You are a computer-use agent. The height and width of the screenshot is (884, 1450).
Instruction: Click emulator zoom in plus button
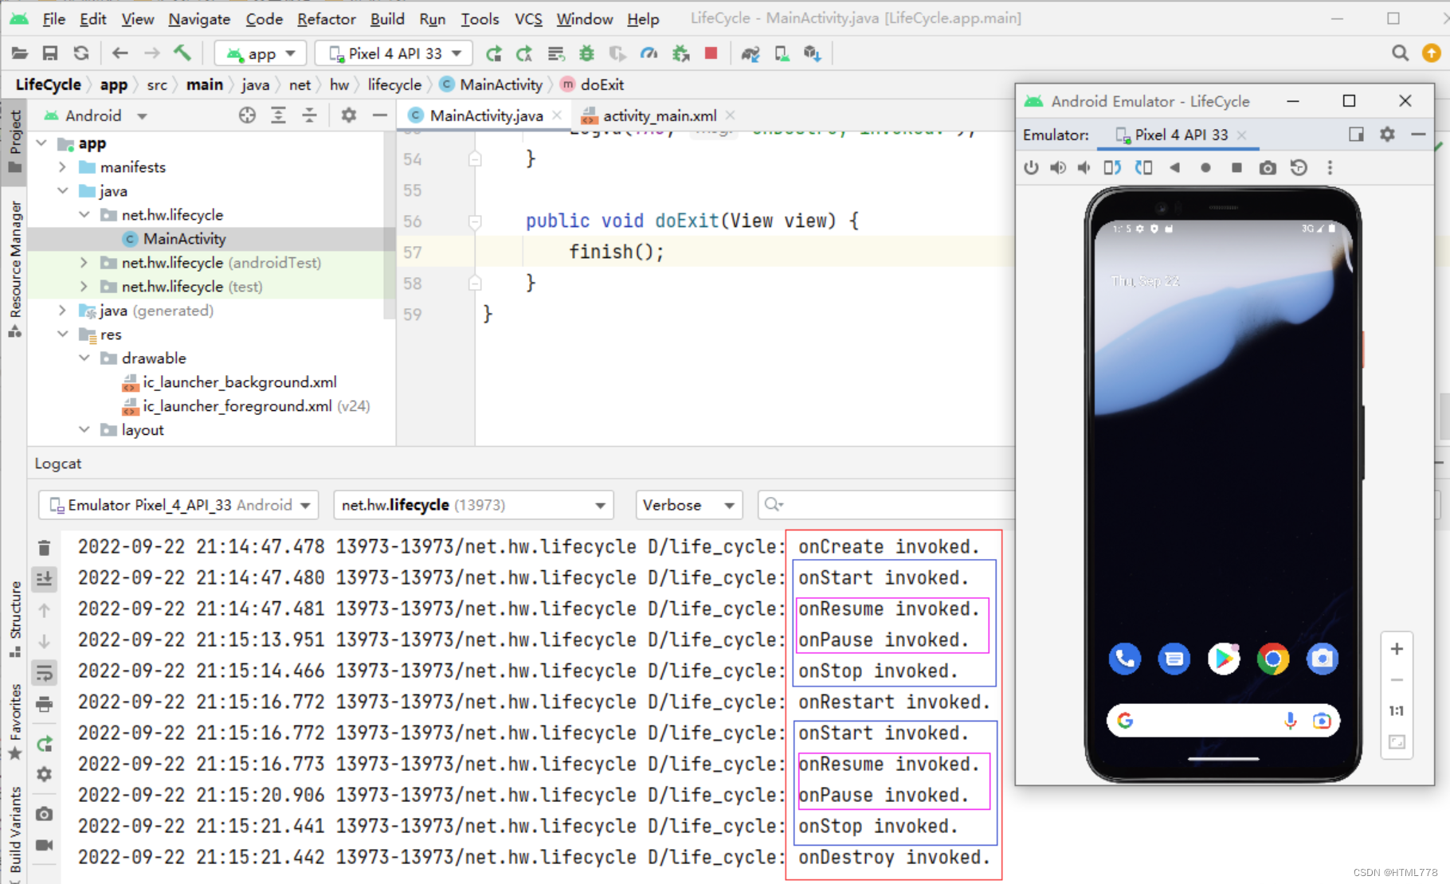1397,649
